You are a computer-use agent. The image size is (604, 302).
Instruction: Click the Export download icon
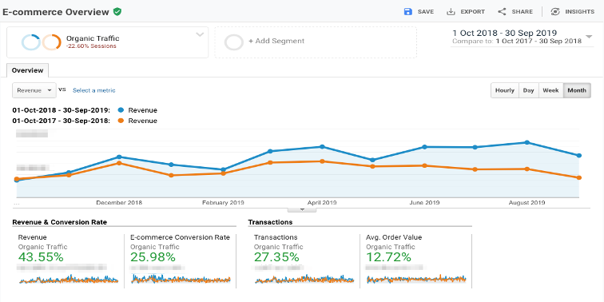pyautogui.click(x=451, y=11)
